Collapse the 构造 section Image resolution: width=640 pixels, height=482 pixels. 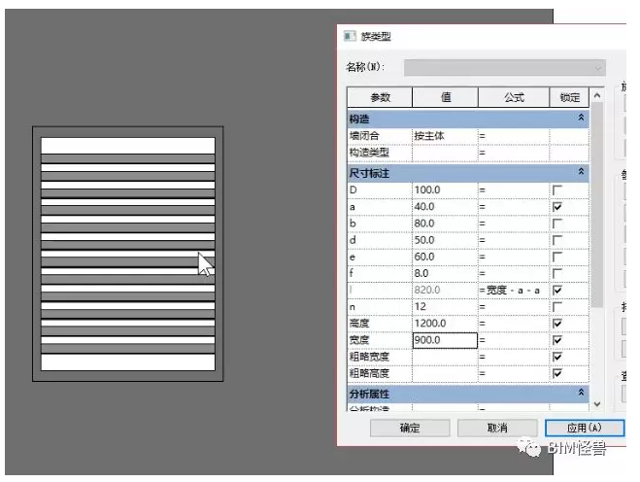(x=581, y=118)
